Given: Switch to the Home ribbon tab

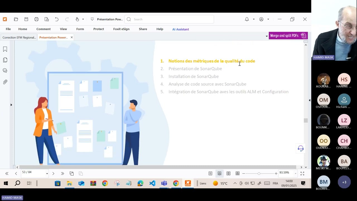Looking at the screenshot, I should [23, 29].
